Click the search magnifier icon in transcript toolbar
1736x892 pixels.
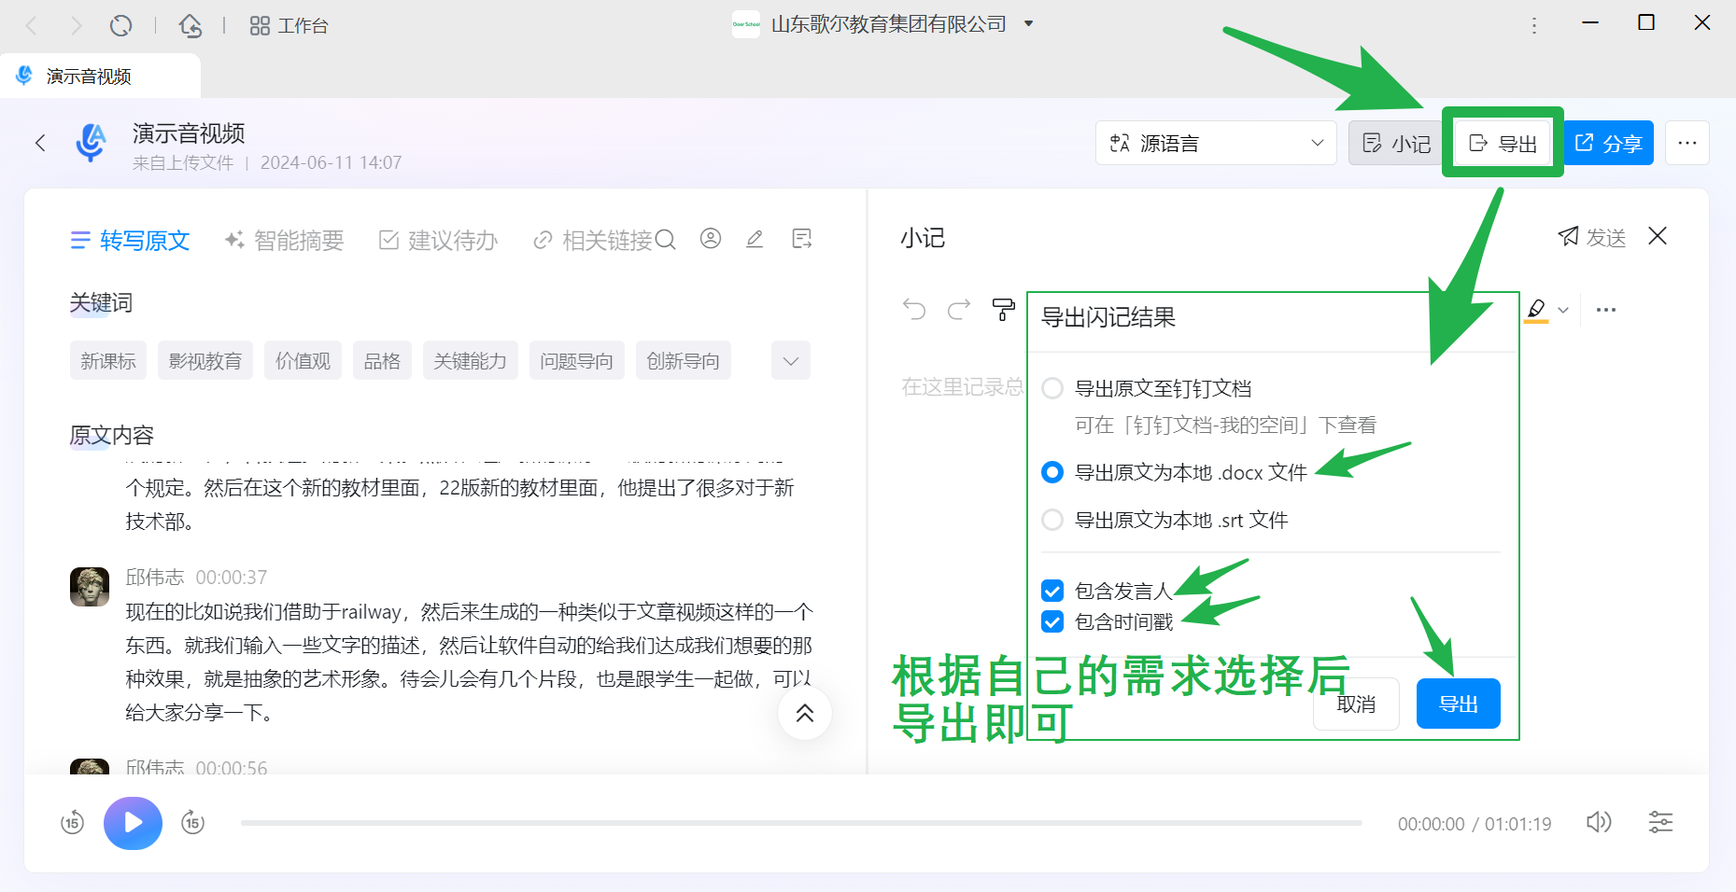coord(666,240)
